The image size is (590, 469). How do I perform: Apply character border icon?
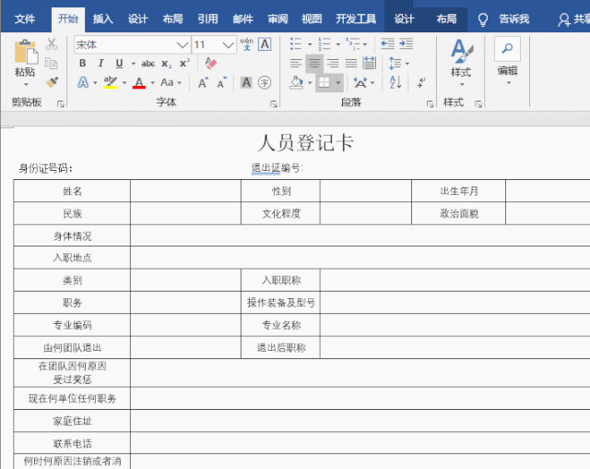265,44
